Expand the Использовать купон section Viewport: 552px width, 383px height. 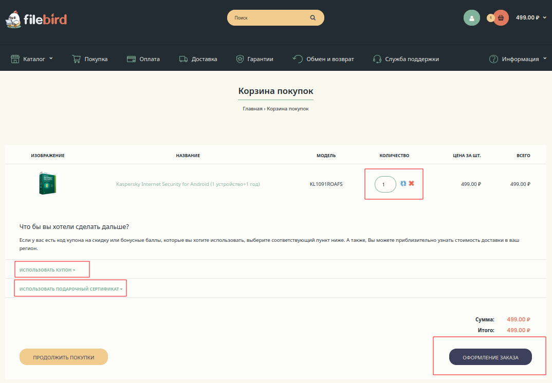[47, 270]
